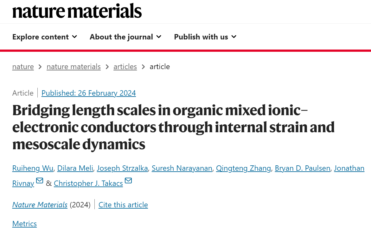Navigate to the articles breadcrumb
371x231 pixels.
pyautogui.click(x=125, y=67)
